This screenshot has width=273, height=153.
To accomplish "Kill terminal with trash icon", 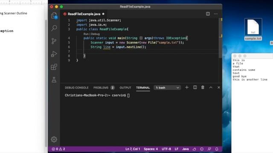I will (x=203, y=88).
